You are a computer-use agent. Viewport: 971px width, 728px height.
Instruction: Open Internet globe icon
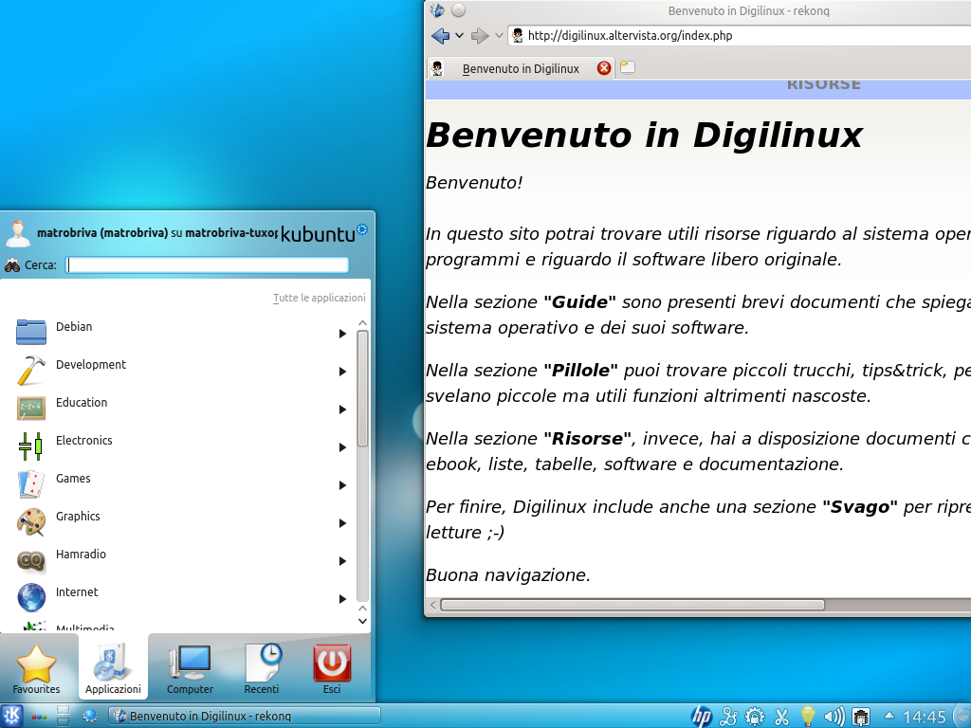coord(31,598)
